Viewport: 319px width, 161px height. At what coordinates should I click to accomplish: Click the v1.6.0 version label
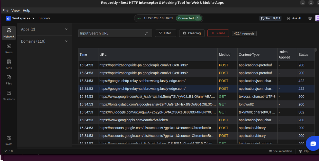point(9,151)
